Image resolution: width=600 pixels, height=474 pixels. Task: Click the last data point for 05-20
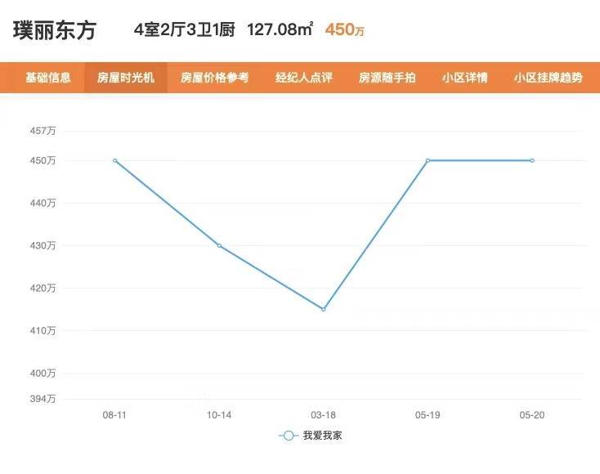coord(532,160)
